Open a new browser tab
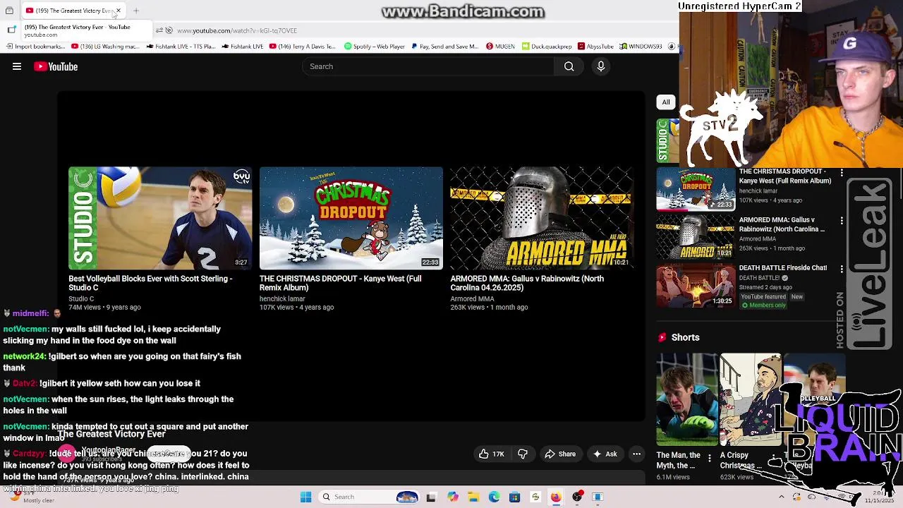The width and height of the screenshot is (903, 508). [136, 11]
